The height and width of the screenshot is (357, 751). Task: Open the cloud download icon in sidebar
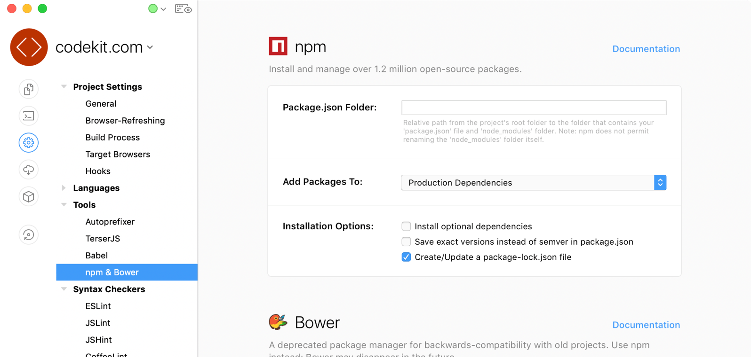29,170
